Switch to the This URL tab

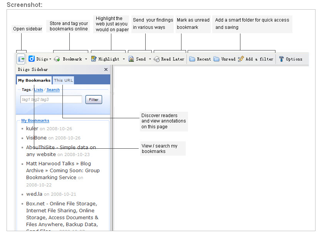pos(63,80)
